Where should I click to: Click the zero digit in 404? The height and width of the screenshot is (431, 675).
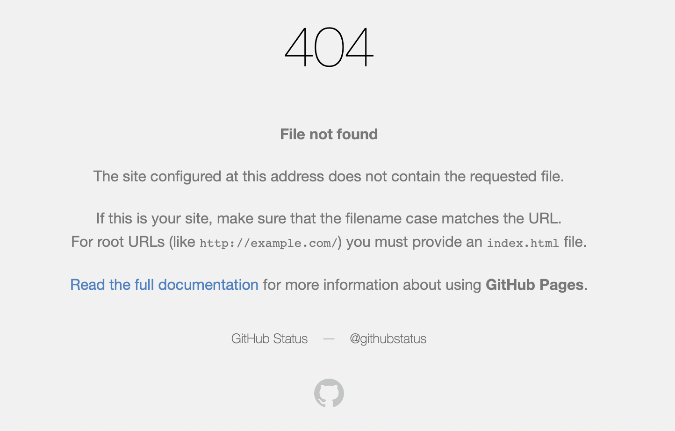[329, 47]
